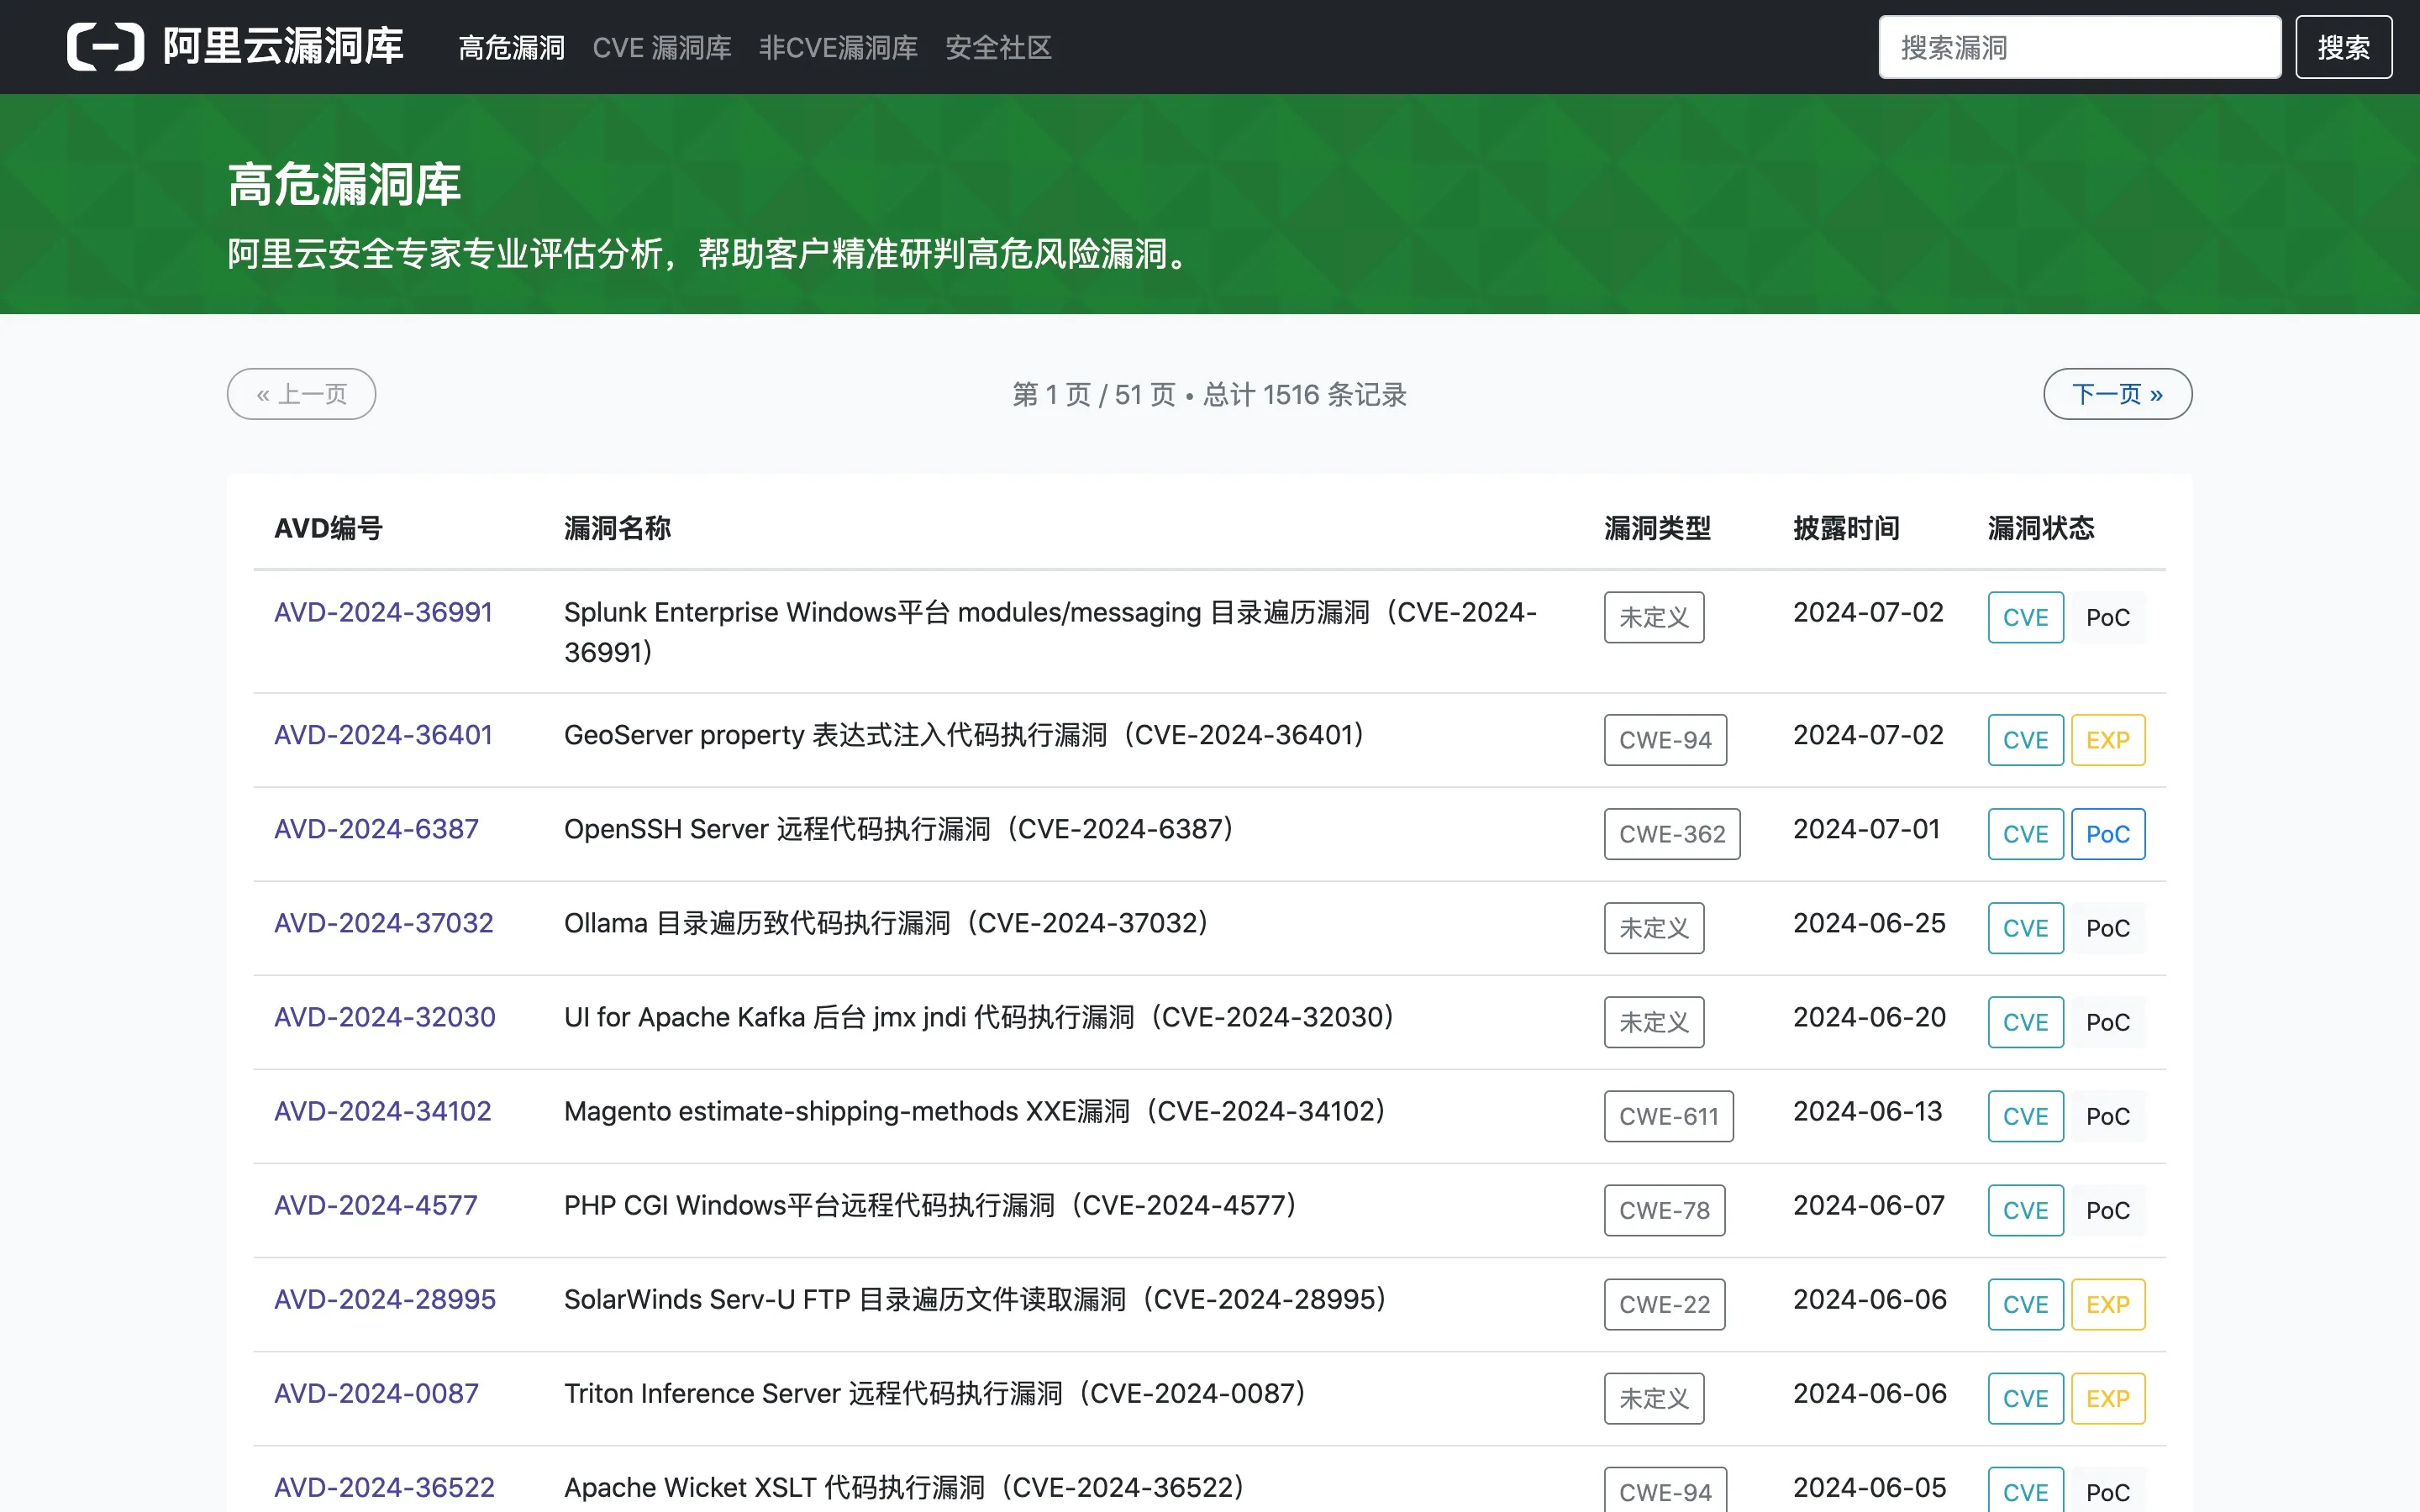Click the AVD编号 column header
Image resolution: width=2420 pixels, height=1512 pixels.
click(328, 528)
